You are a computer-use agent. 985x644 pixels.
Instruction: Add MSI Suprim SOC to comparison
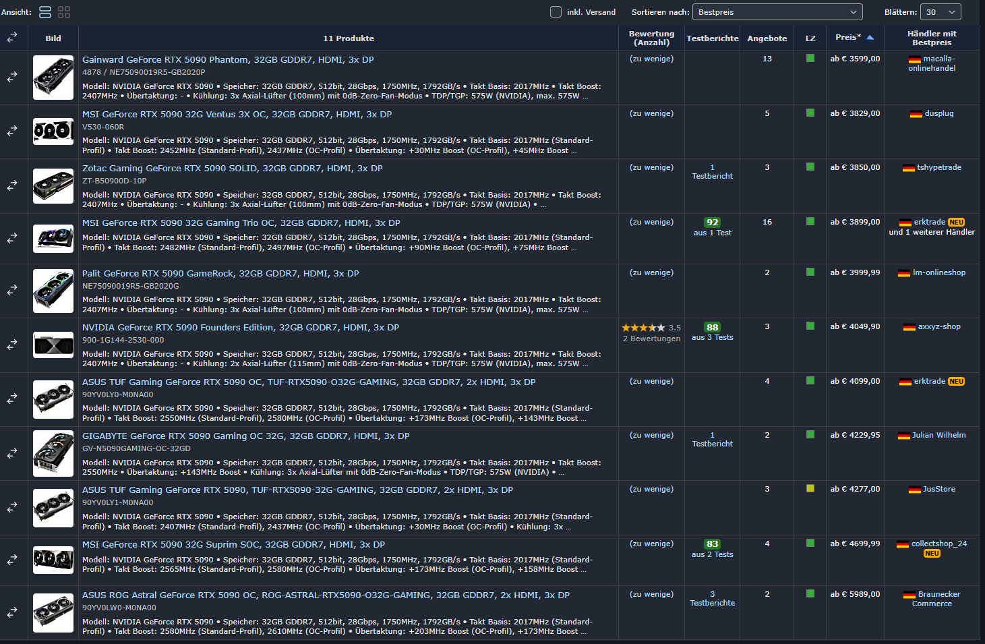click(x=12, y=560)
